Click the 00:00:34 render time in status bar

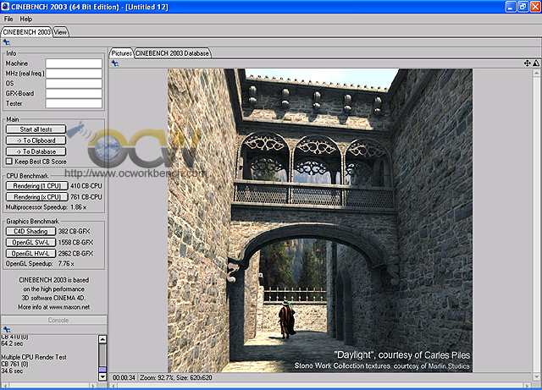coord(124,377)
